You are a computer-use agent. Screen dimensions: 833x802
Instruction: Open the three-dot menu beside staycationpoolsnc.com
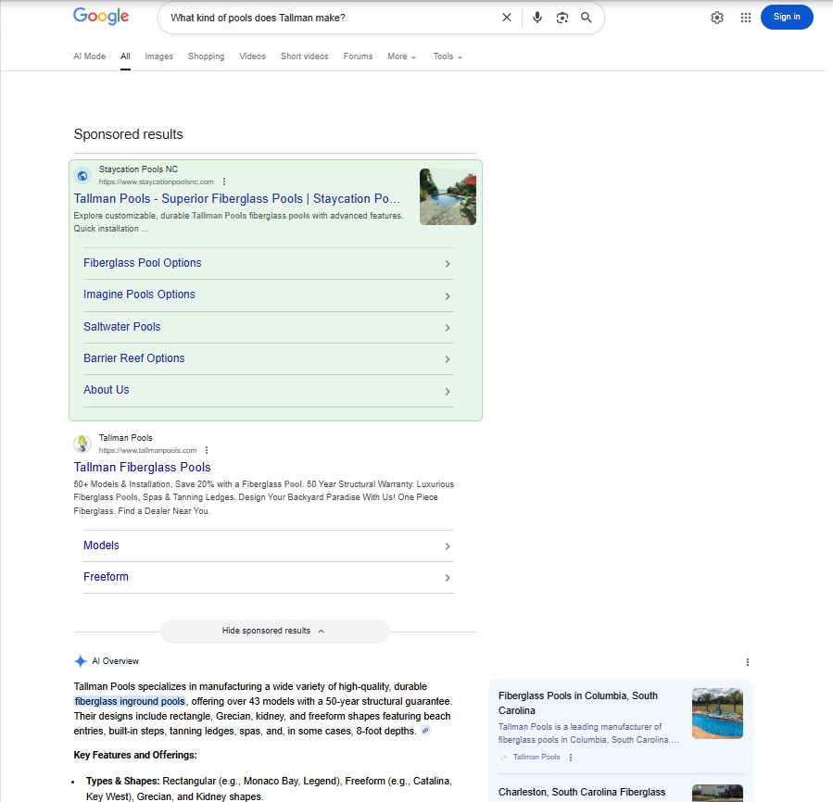(x=224, y=182)
